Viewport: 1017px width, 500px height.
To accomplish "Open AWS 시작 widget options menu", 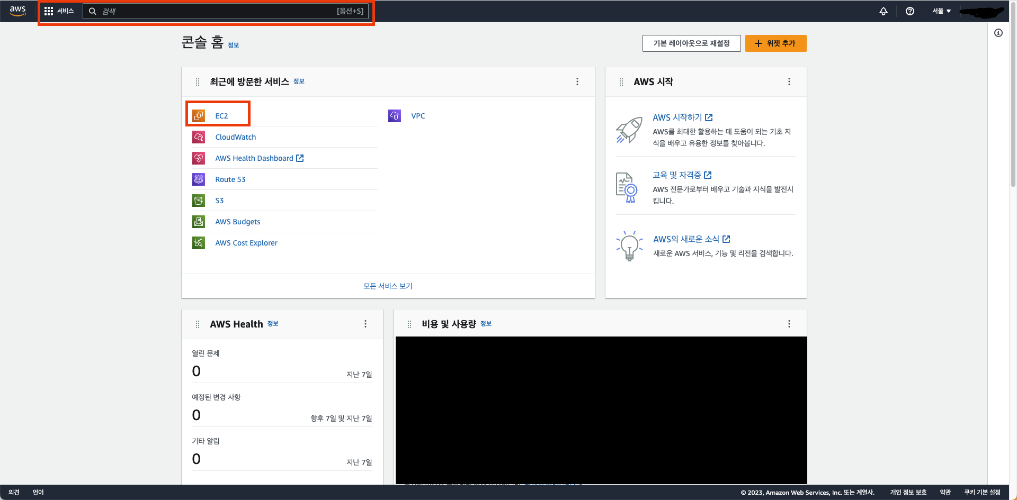I will (789, 81).
